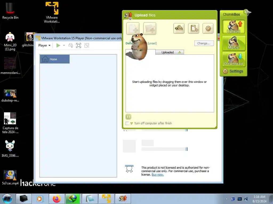Screen dimensions: 273x204
Task: Open the ChomikBox Music widget button
Action: [x=234, y=43]
